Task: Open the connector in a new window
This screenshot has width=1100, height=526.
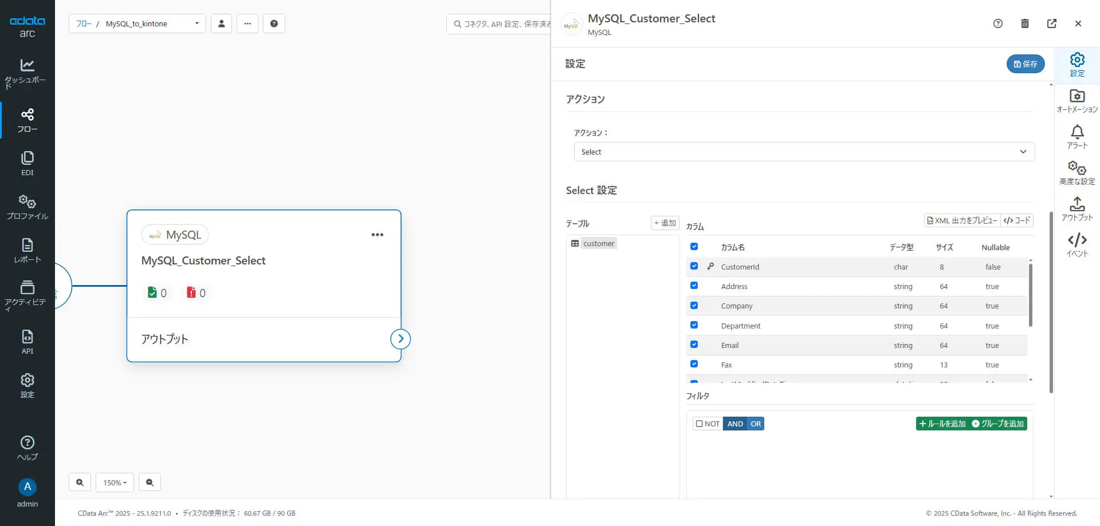Action: [x=1052, y=23]
